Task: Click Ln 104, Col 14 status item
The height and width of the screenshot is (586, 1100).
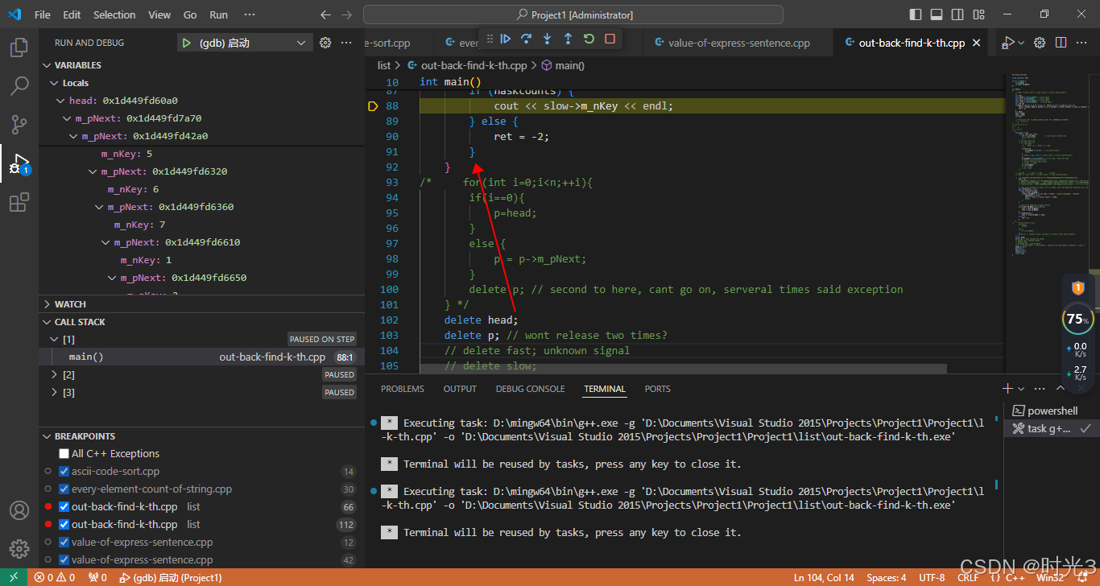Action: pyautogui.click(x=824, y=577)
